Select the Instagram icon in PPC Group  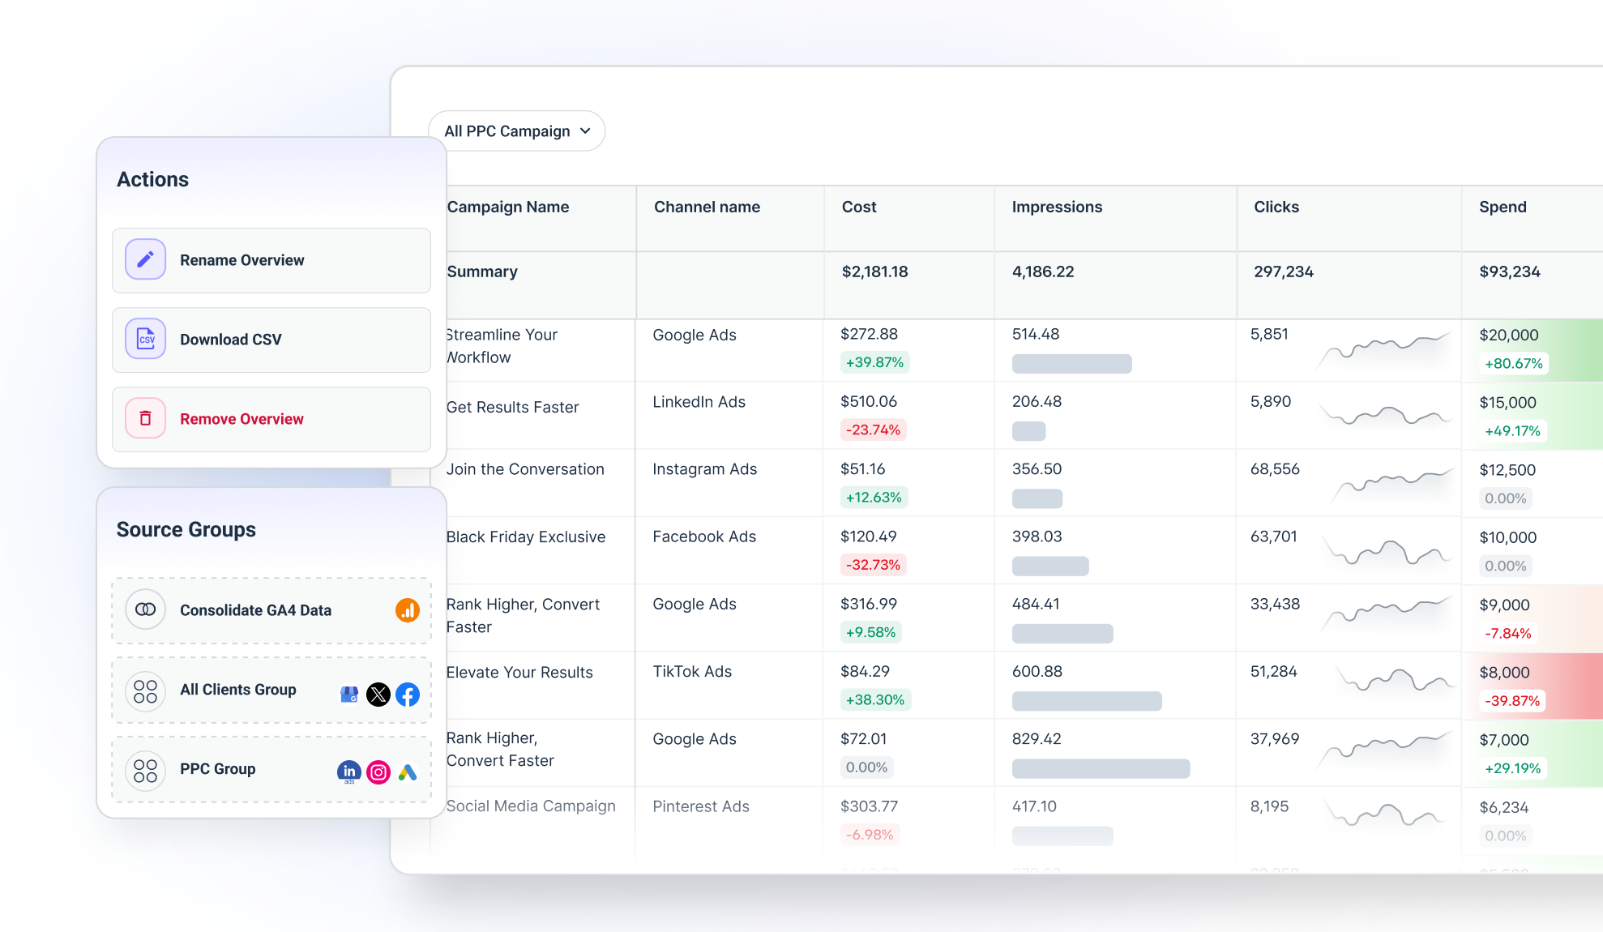(x=378, y=772)
